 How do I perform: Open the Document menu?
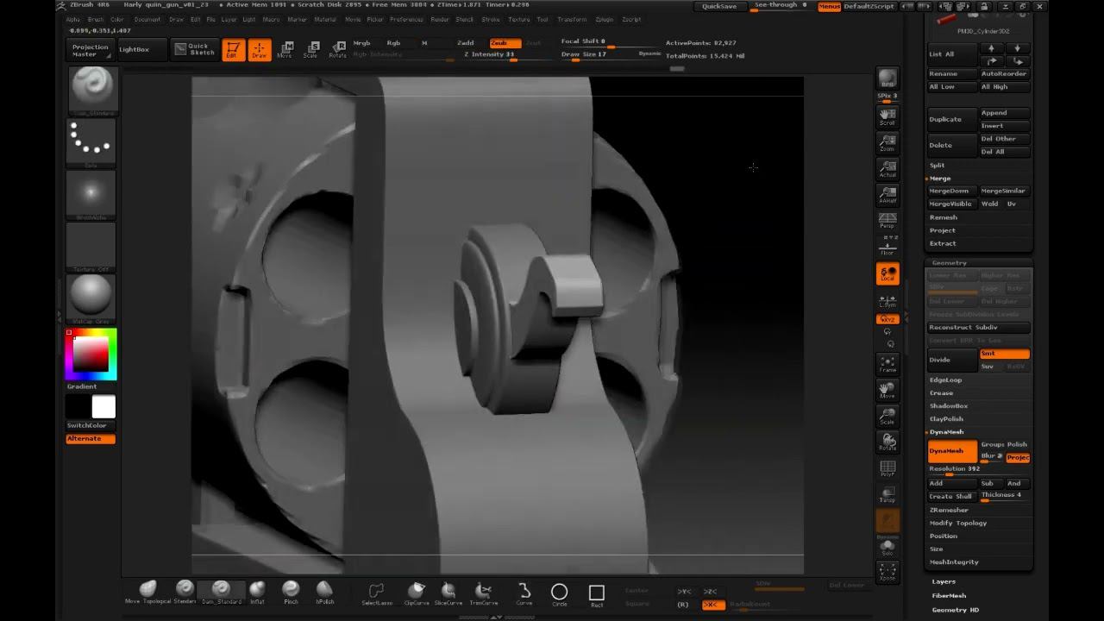pos(147,19)
